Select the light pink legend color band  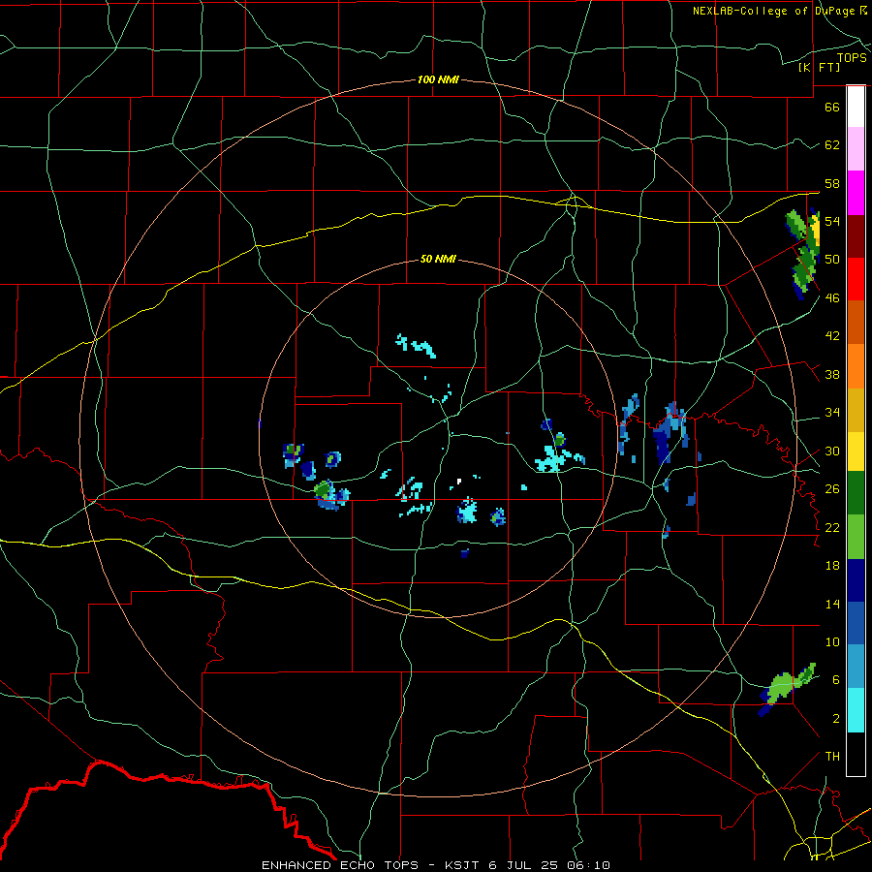tap(856, 149)
